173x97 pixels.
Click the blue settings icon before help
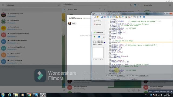click(x=140, y=17)
